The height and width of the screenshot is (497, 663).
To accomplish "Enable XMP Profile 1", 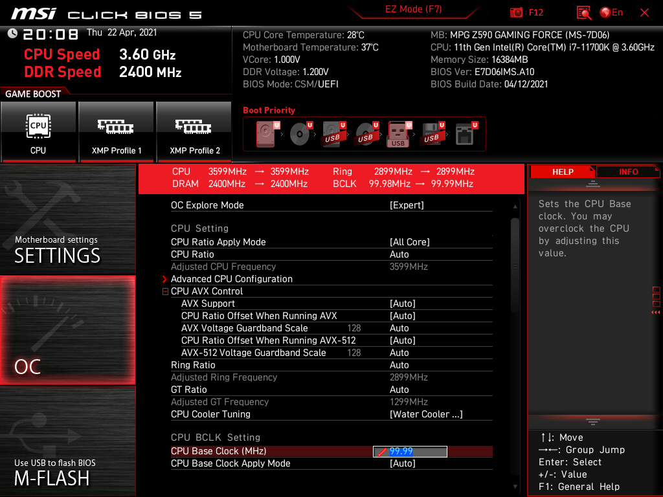I will [x=117, y=132].
